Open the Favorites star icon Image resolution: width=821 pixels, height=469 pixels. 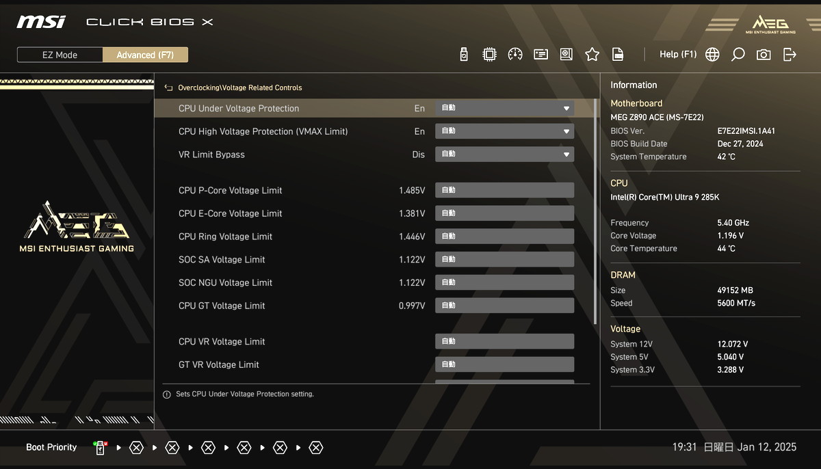point(592,55)
